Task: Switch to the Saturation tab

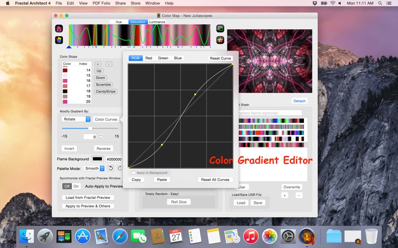Action: coord(138,22)
